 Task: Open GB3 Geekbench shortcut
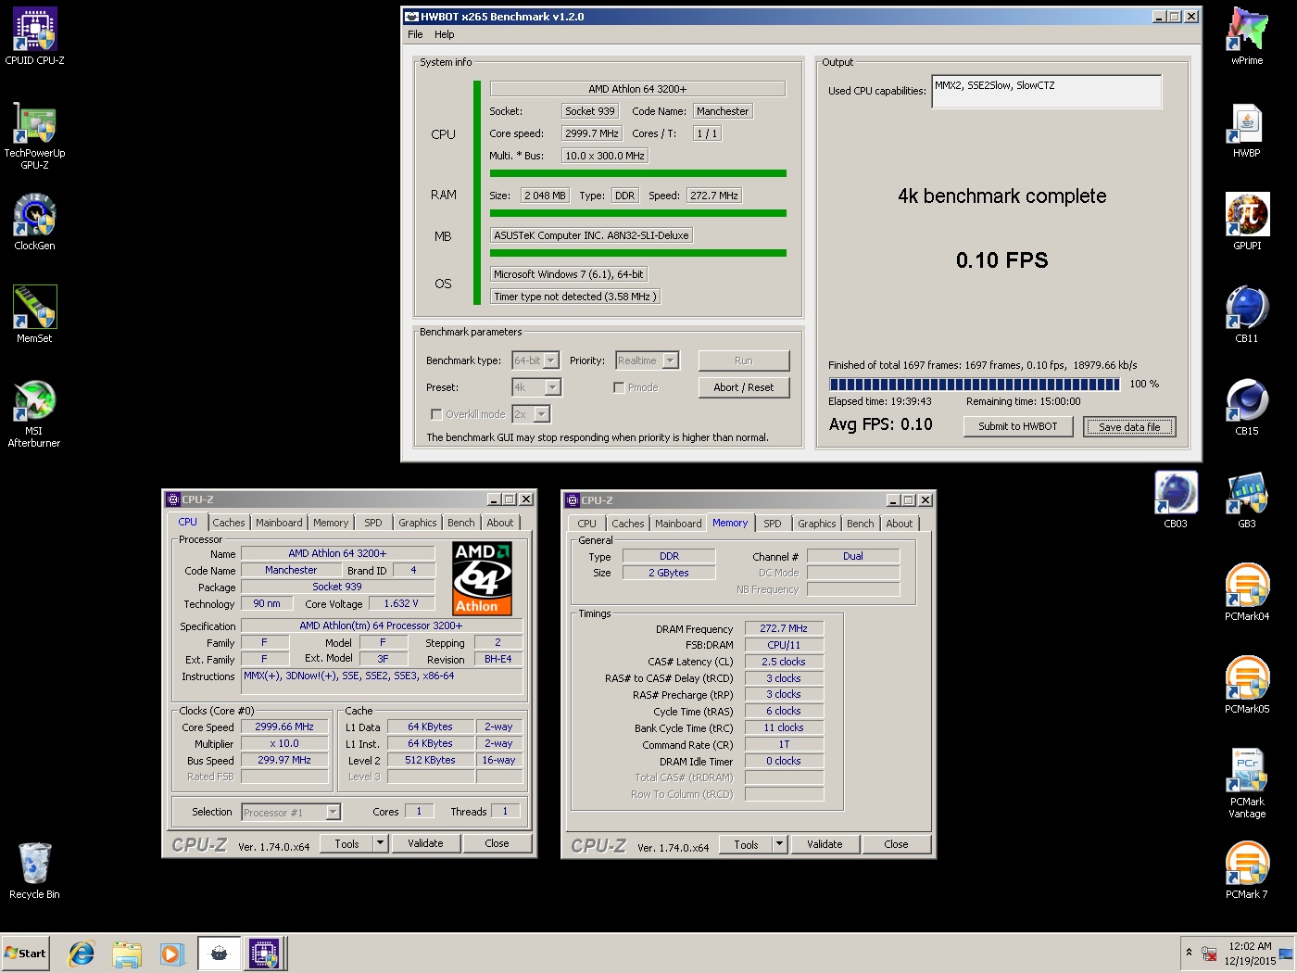tap(1247, 500)
